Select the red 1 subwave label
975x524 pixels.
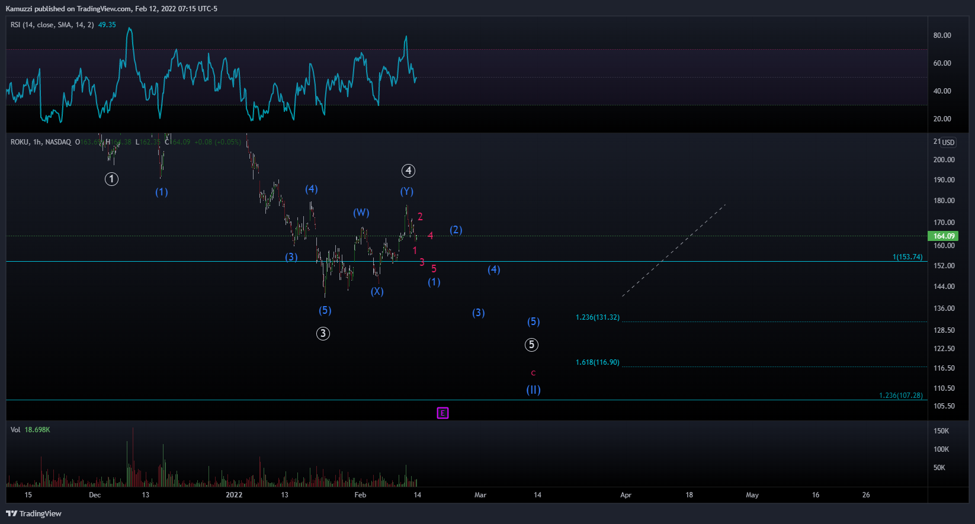[415, 251]
